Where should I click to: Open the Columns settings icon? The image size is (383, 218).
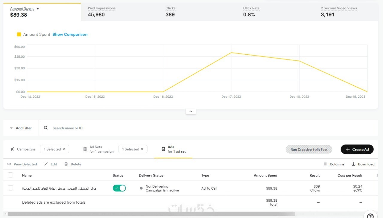pos(325,164)
